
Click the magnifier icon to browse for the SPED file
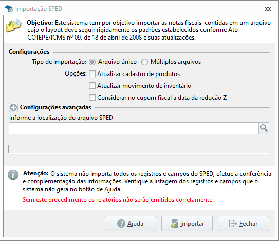[x=264, y=128]
